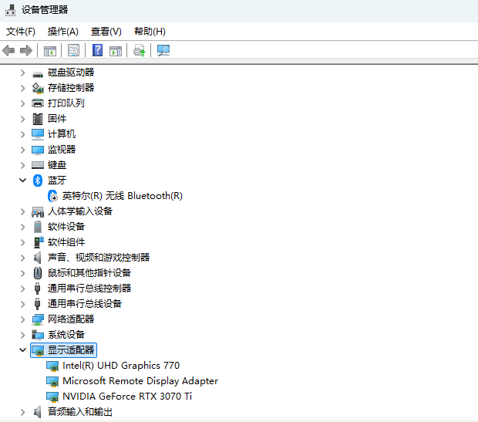Screen dimensions: 478x422
Task: Select Intel(R) UHD Graphics 770 device
Action: 120,365
